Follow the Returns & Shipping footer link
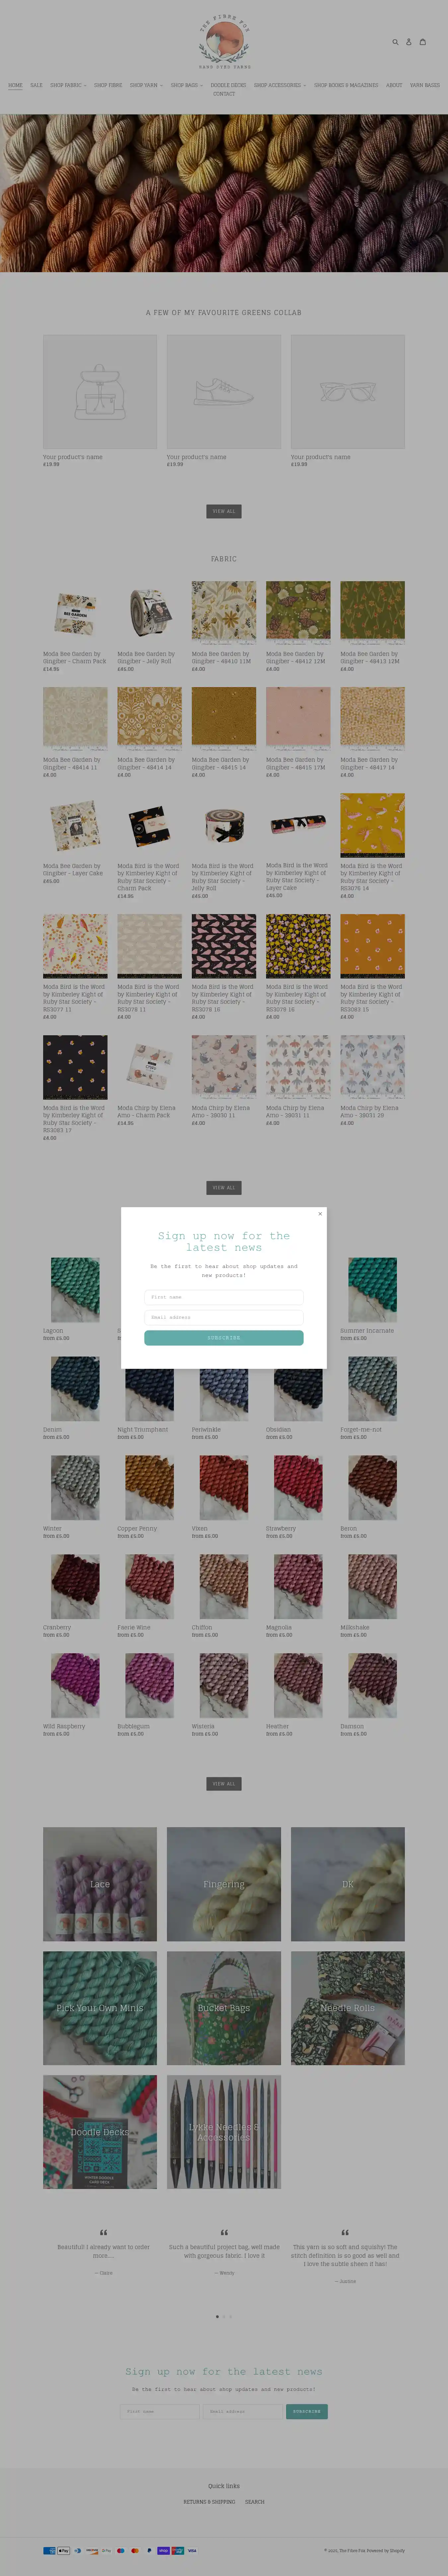Screen dimensions: 448x2576 click(209, 2502)
